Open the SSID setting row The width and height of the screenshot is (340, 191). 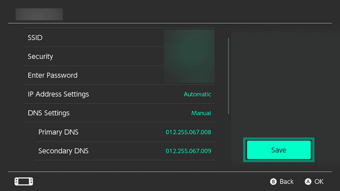pos(119,38)
